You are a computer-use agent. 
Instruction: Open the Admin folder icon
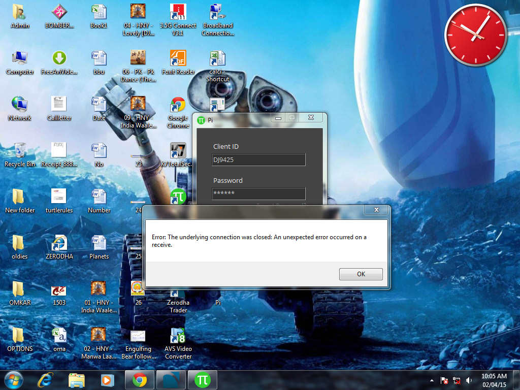[x=20, y=17]
